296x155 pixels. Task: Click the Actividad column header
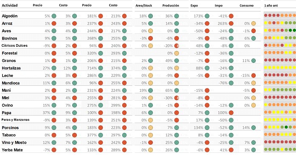tap(10, 6)
